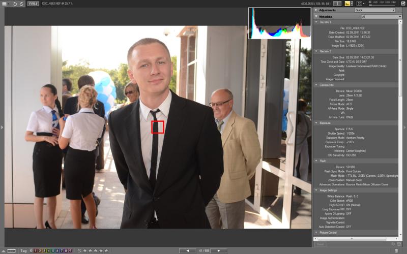407x254 pixels.
Task: Collapse the Camera Info section
Action: 316,85
